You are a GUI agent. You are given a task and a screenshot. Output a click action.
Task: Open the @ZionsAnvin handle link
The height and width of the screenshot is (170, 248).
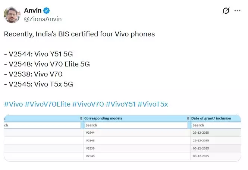click(43, 19)
